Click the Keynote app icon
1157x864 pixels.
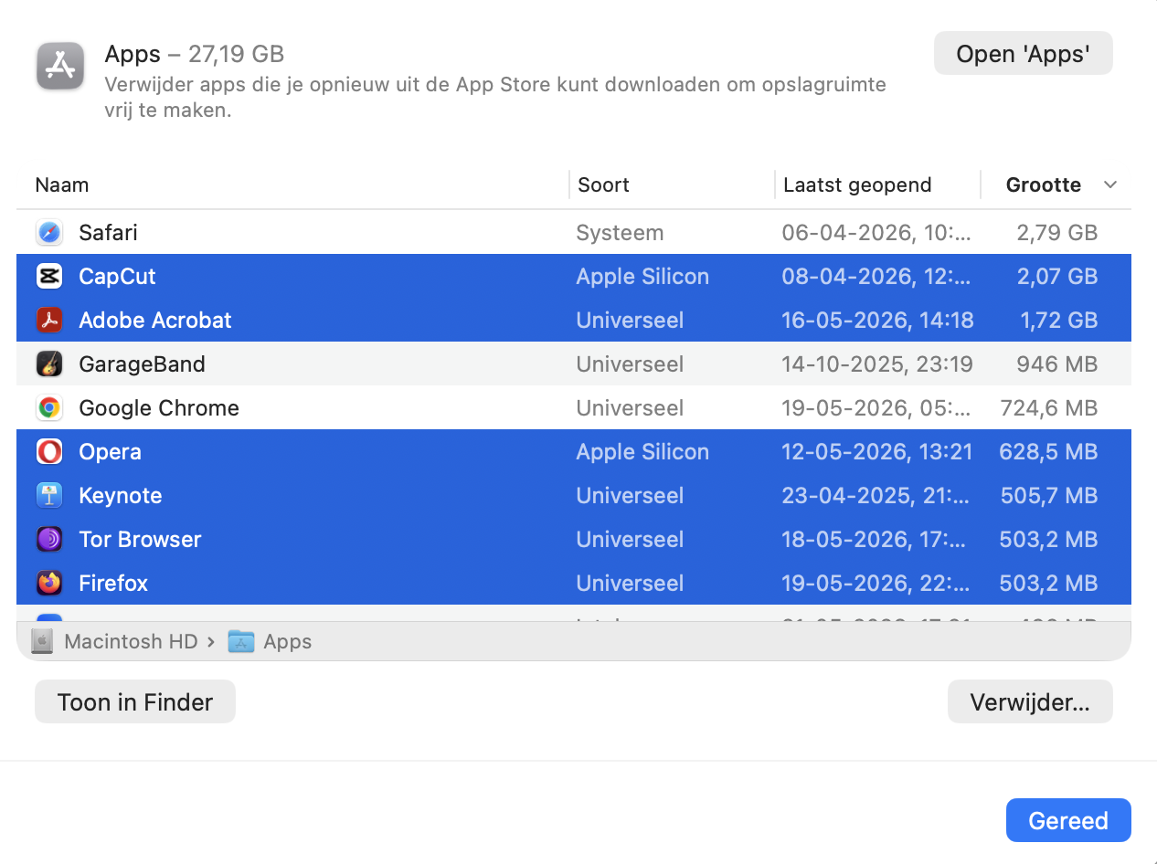[49, 495]
